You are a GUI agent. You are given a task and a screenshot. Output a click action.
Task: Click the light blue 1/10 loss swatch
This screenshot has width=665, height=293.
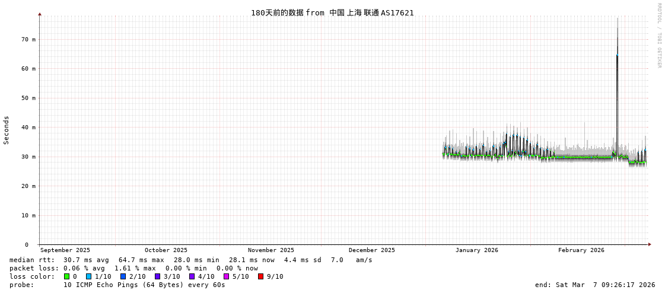click(88, 276)
